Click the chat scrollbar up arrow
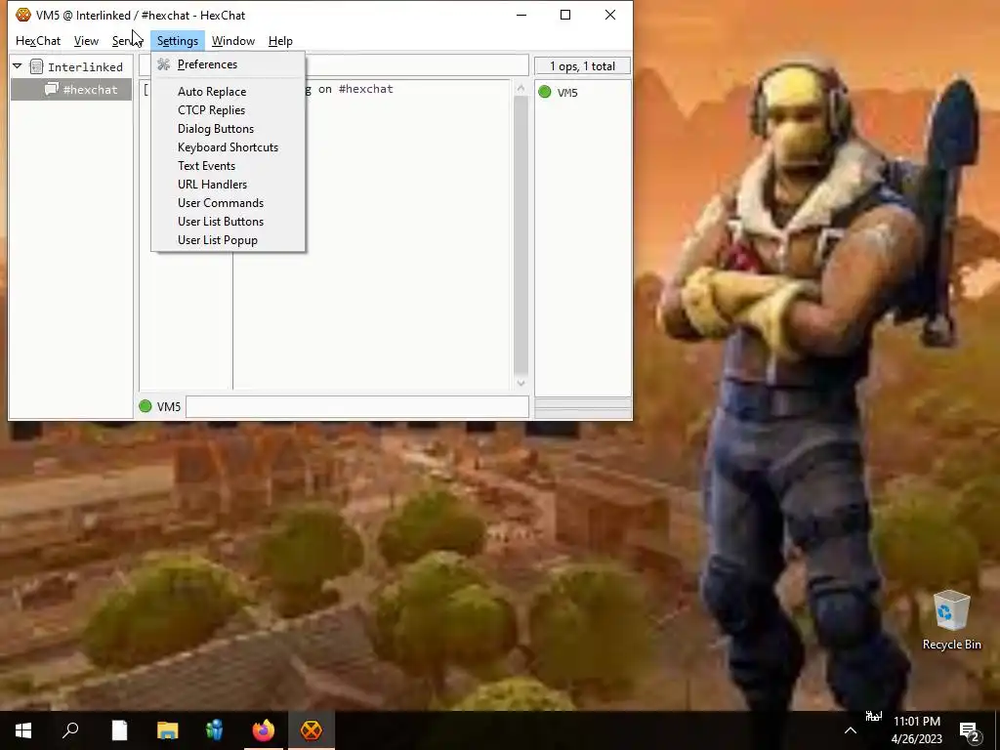Image resolution: width=1000 pixels, height=750 pixels. click(x=521, y=89)
